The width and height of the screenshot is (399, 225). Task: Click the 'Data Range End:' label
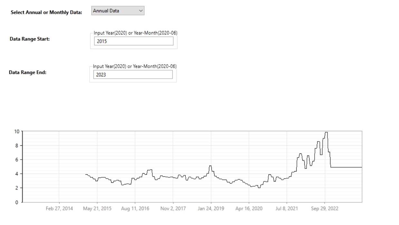(28, 72)
